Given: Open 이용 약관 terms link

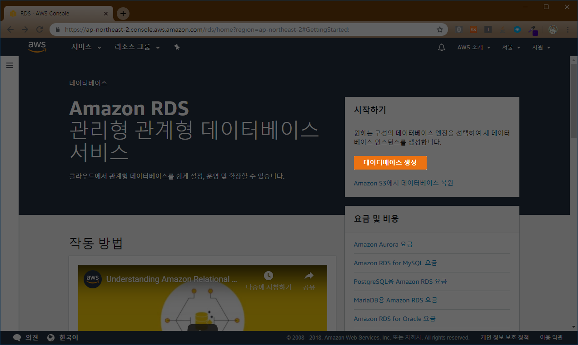Looking at the screenshot, I should tap(551, 338).
